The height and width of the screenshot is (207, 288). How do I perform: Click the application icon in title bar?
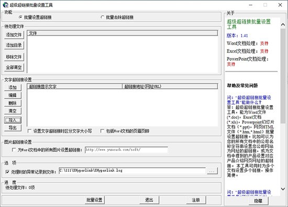[6, 5]
